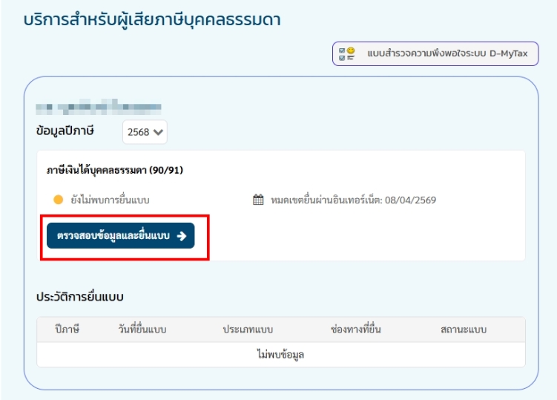The width and height of the screenshot is (557, 400).
Task: Click the yellow status dot indicator
Action: point(58,200)
